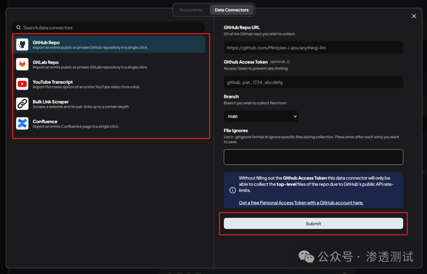Image resolution: width=427 pixels, height=274 pixels.
Task: Select the GitLab Repo connector title
Action: click(45, 62)
